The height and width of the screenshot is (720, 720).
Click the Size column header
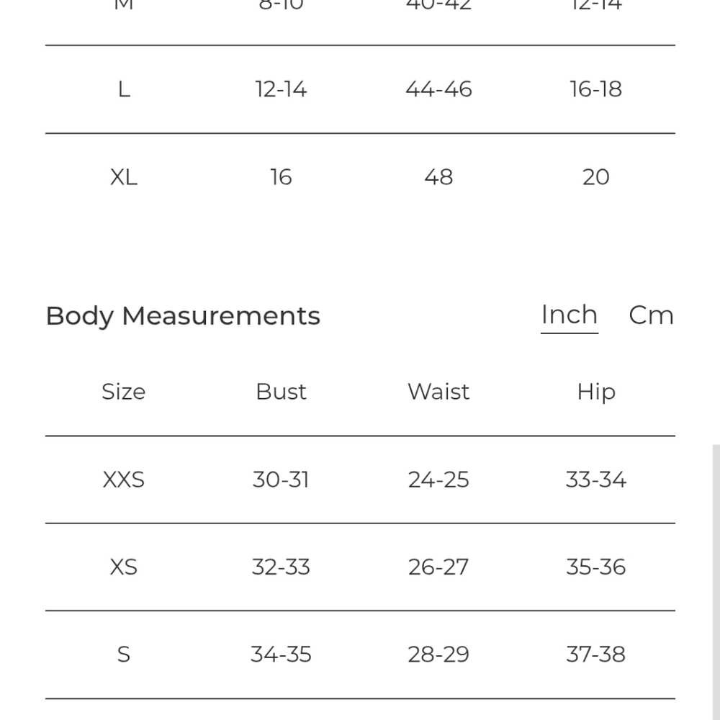[x=124, y=392]
